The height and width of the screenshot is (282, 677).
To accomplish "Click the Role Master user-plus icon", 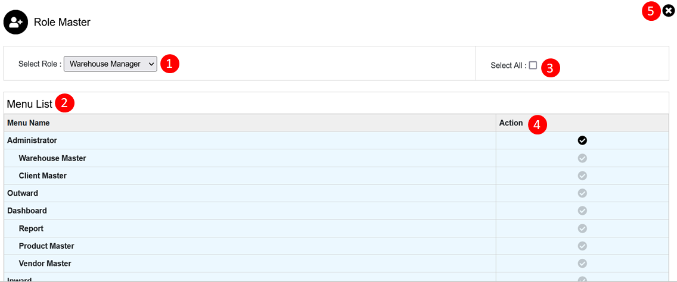I will (x=15, y=23).
